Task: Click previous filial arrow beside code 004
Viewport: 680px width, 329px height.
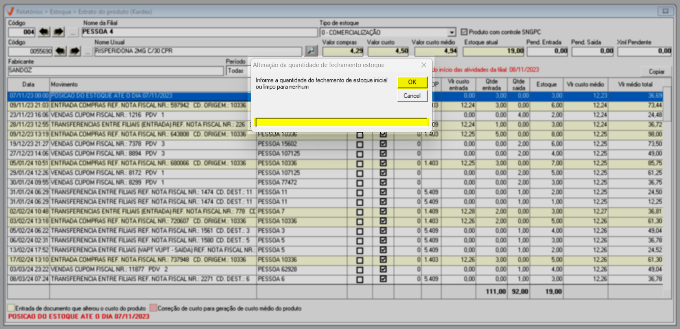Action: [x=44, y=32]
